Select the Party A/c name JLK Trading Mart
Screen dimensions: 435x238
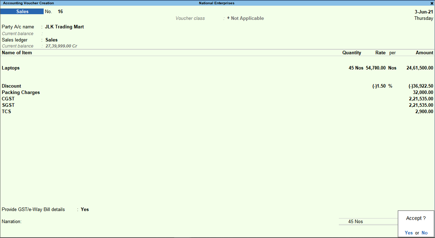[x=64, y=27]
